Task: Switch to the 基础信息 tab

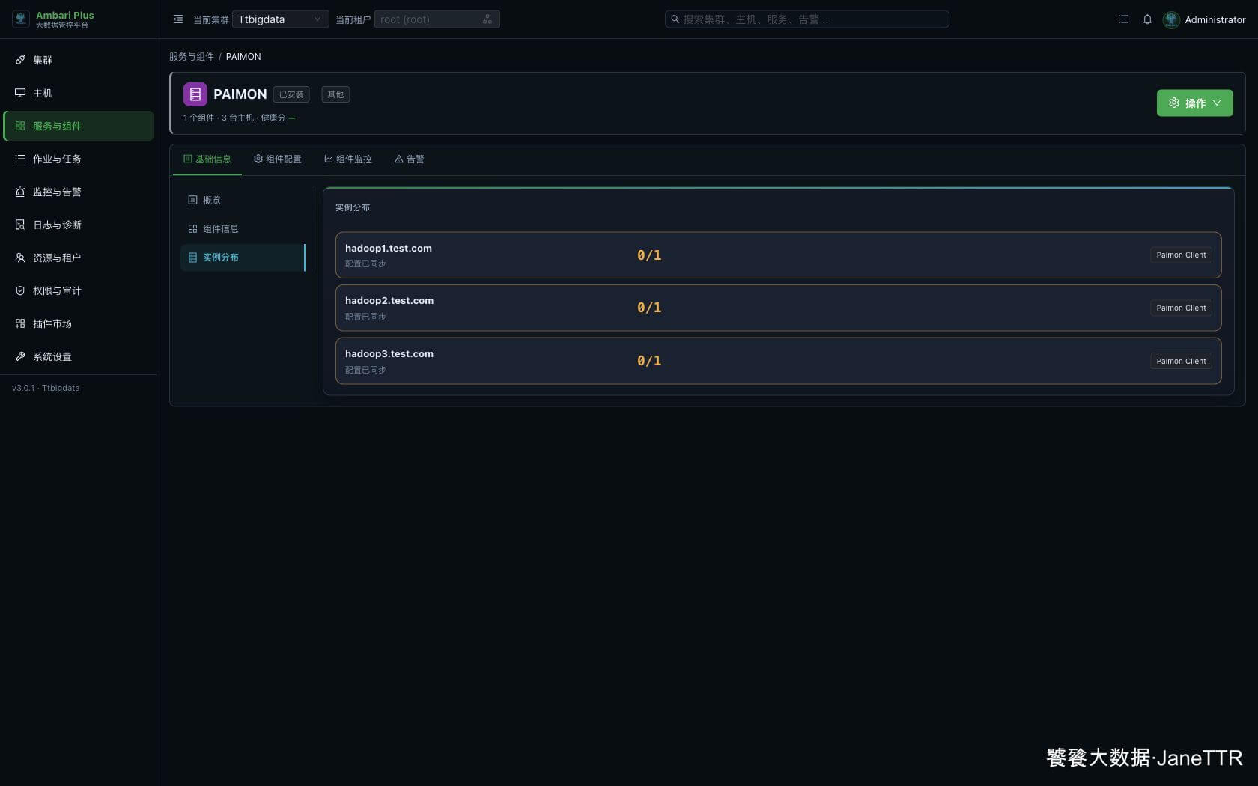Action: click(207, 159)
